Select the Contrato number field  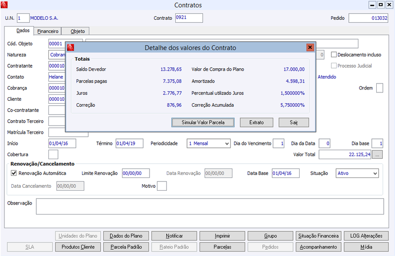coord(189,18)
